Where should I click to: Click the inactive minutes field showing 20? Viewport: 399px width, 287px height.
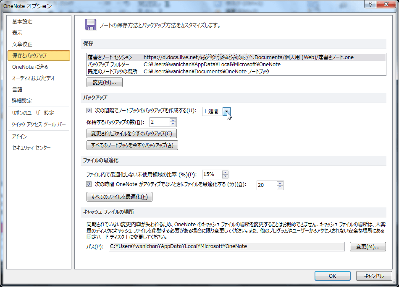click(x=267, y=185)
